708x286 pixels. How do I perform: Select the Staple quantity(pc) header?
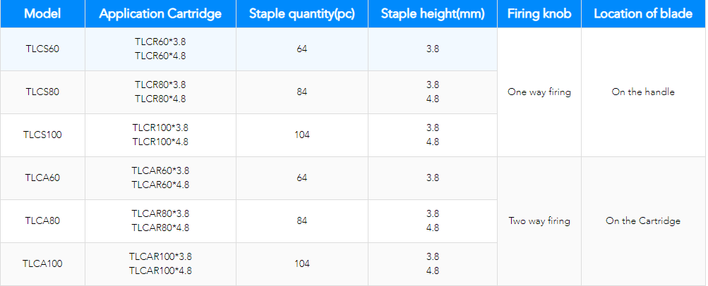point(302,14)
